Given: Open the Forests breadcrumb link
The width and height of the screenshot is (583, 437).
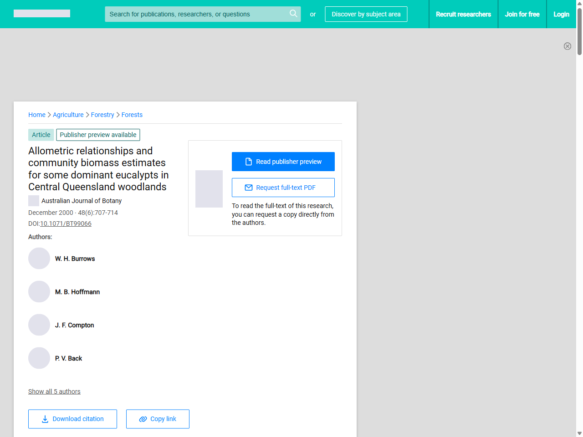Looking at the screenshot, I should (x=132, y=115).
